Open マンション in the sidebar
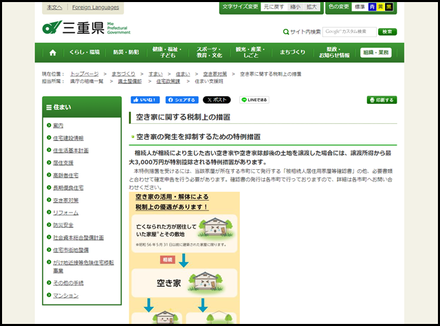This screenshot has width=440, height=326. (x=66, y=295)
